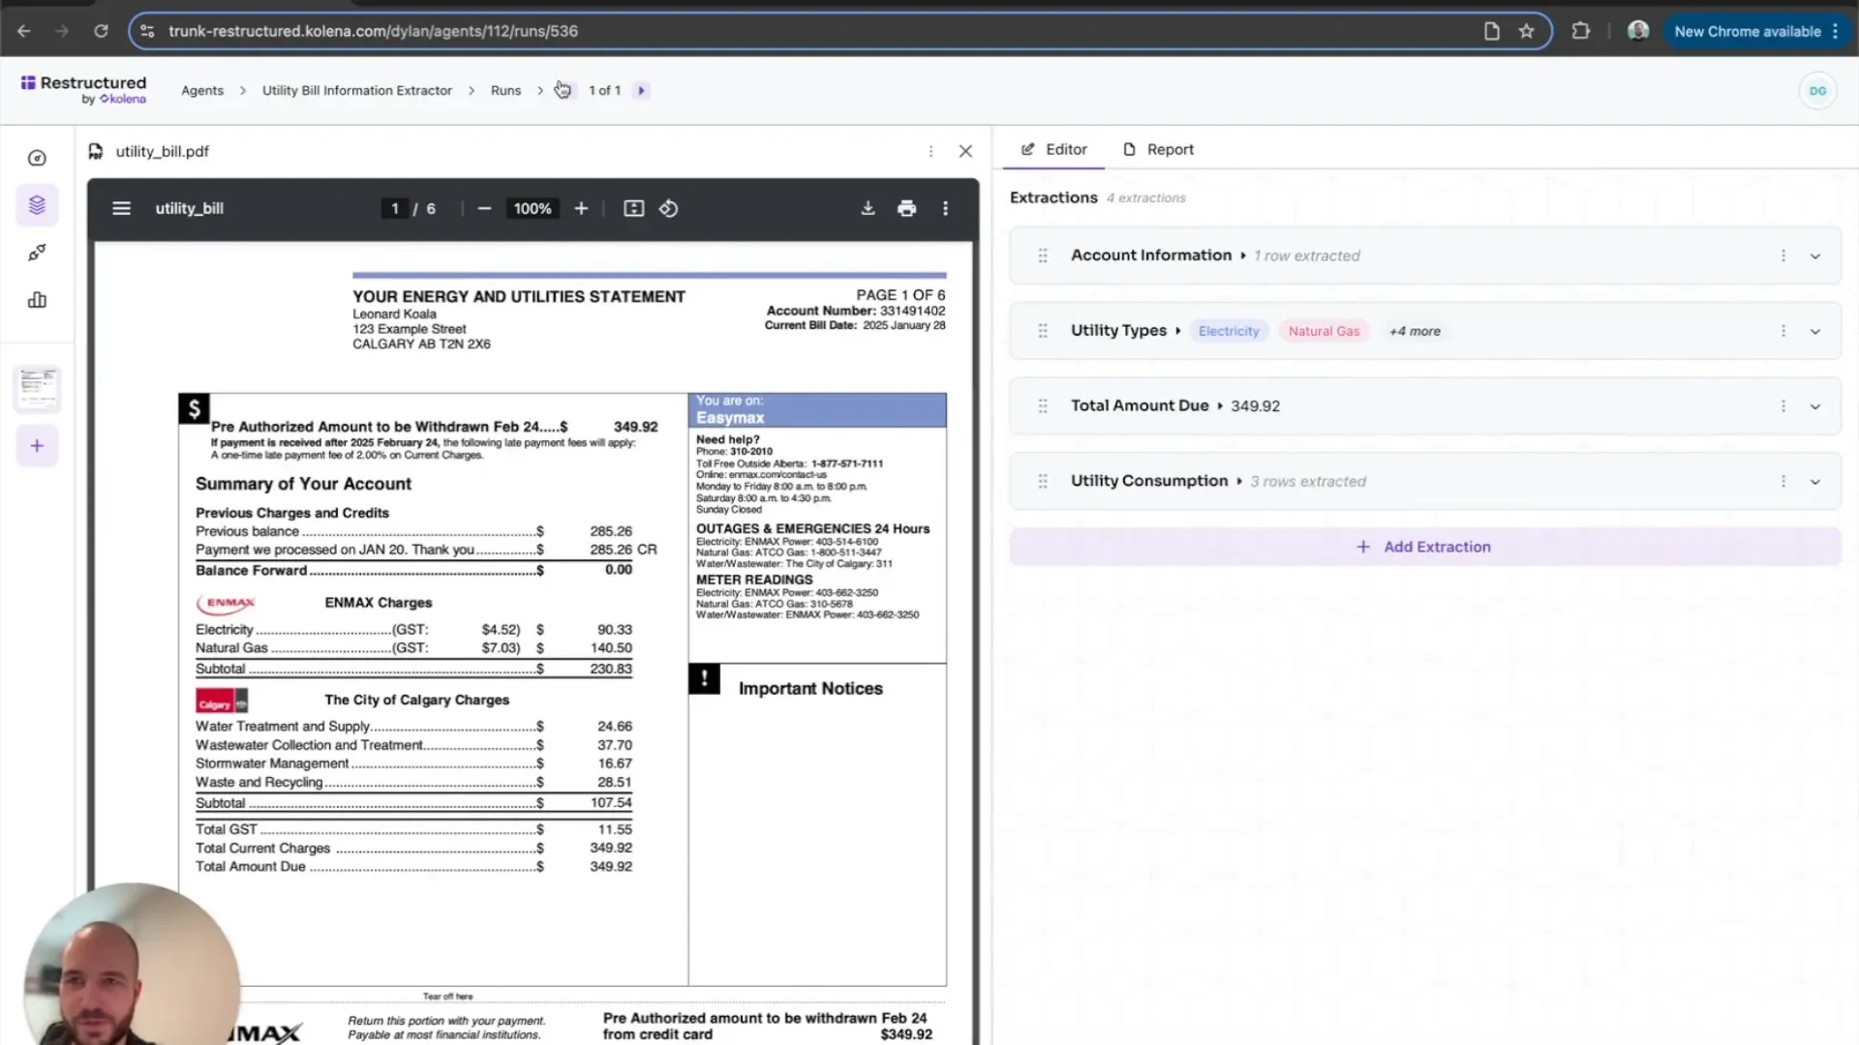1859x1045 pixels.
Task: Select the Editor tab
Action: (1053, 149)
